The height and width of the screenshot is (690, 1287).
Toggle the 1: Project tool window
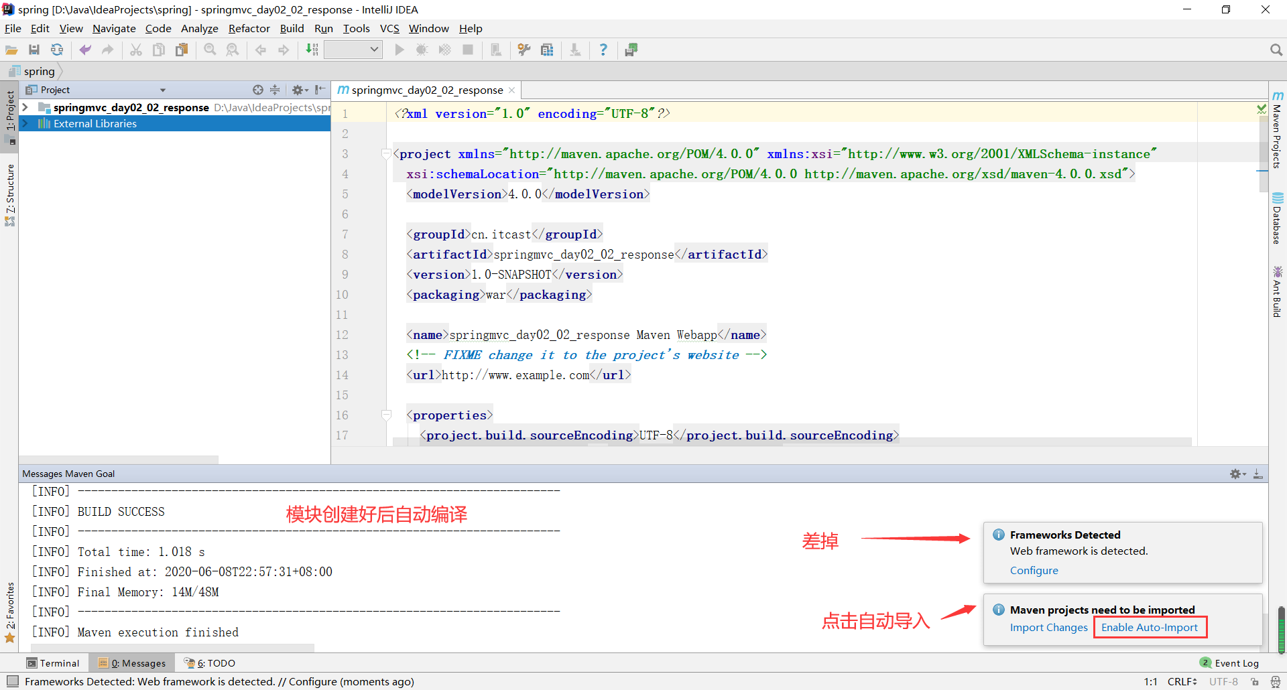click(x=9, y=117)
